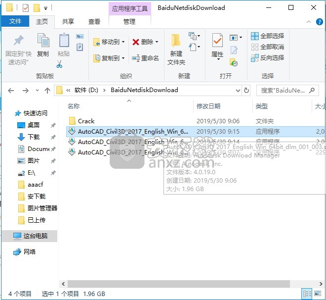Click Select all (全部选择)
Viewport: 326px width, 300px height.
pos(268,36)
